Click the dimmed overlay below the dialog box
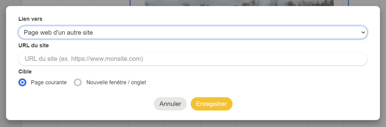386x127 pixels. click(193, 124)
